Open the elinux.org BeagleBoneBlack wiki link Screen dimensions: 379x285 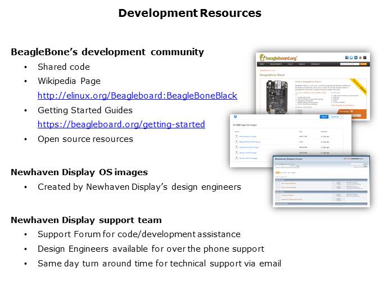pos(137,96)
